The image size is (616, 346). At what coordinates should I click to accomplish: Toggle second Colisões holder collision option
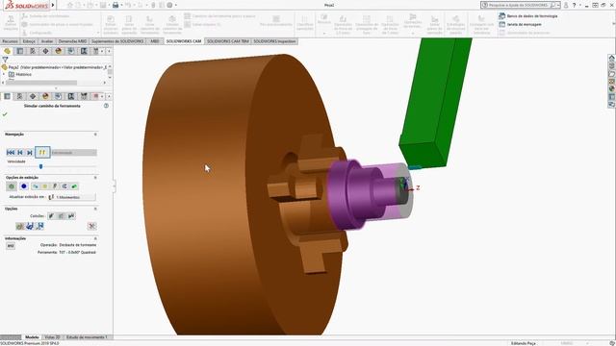(62, 215)
